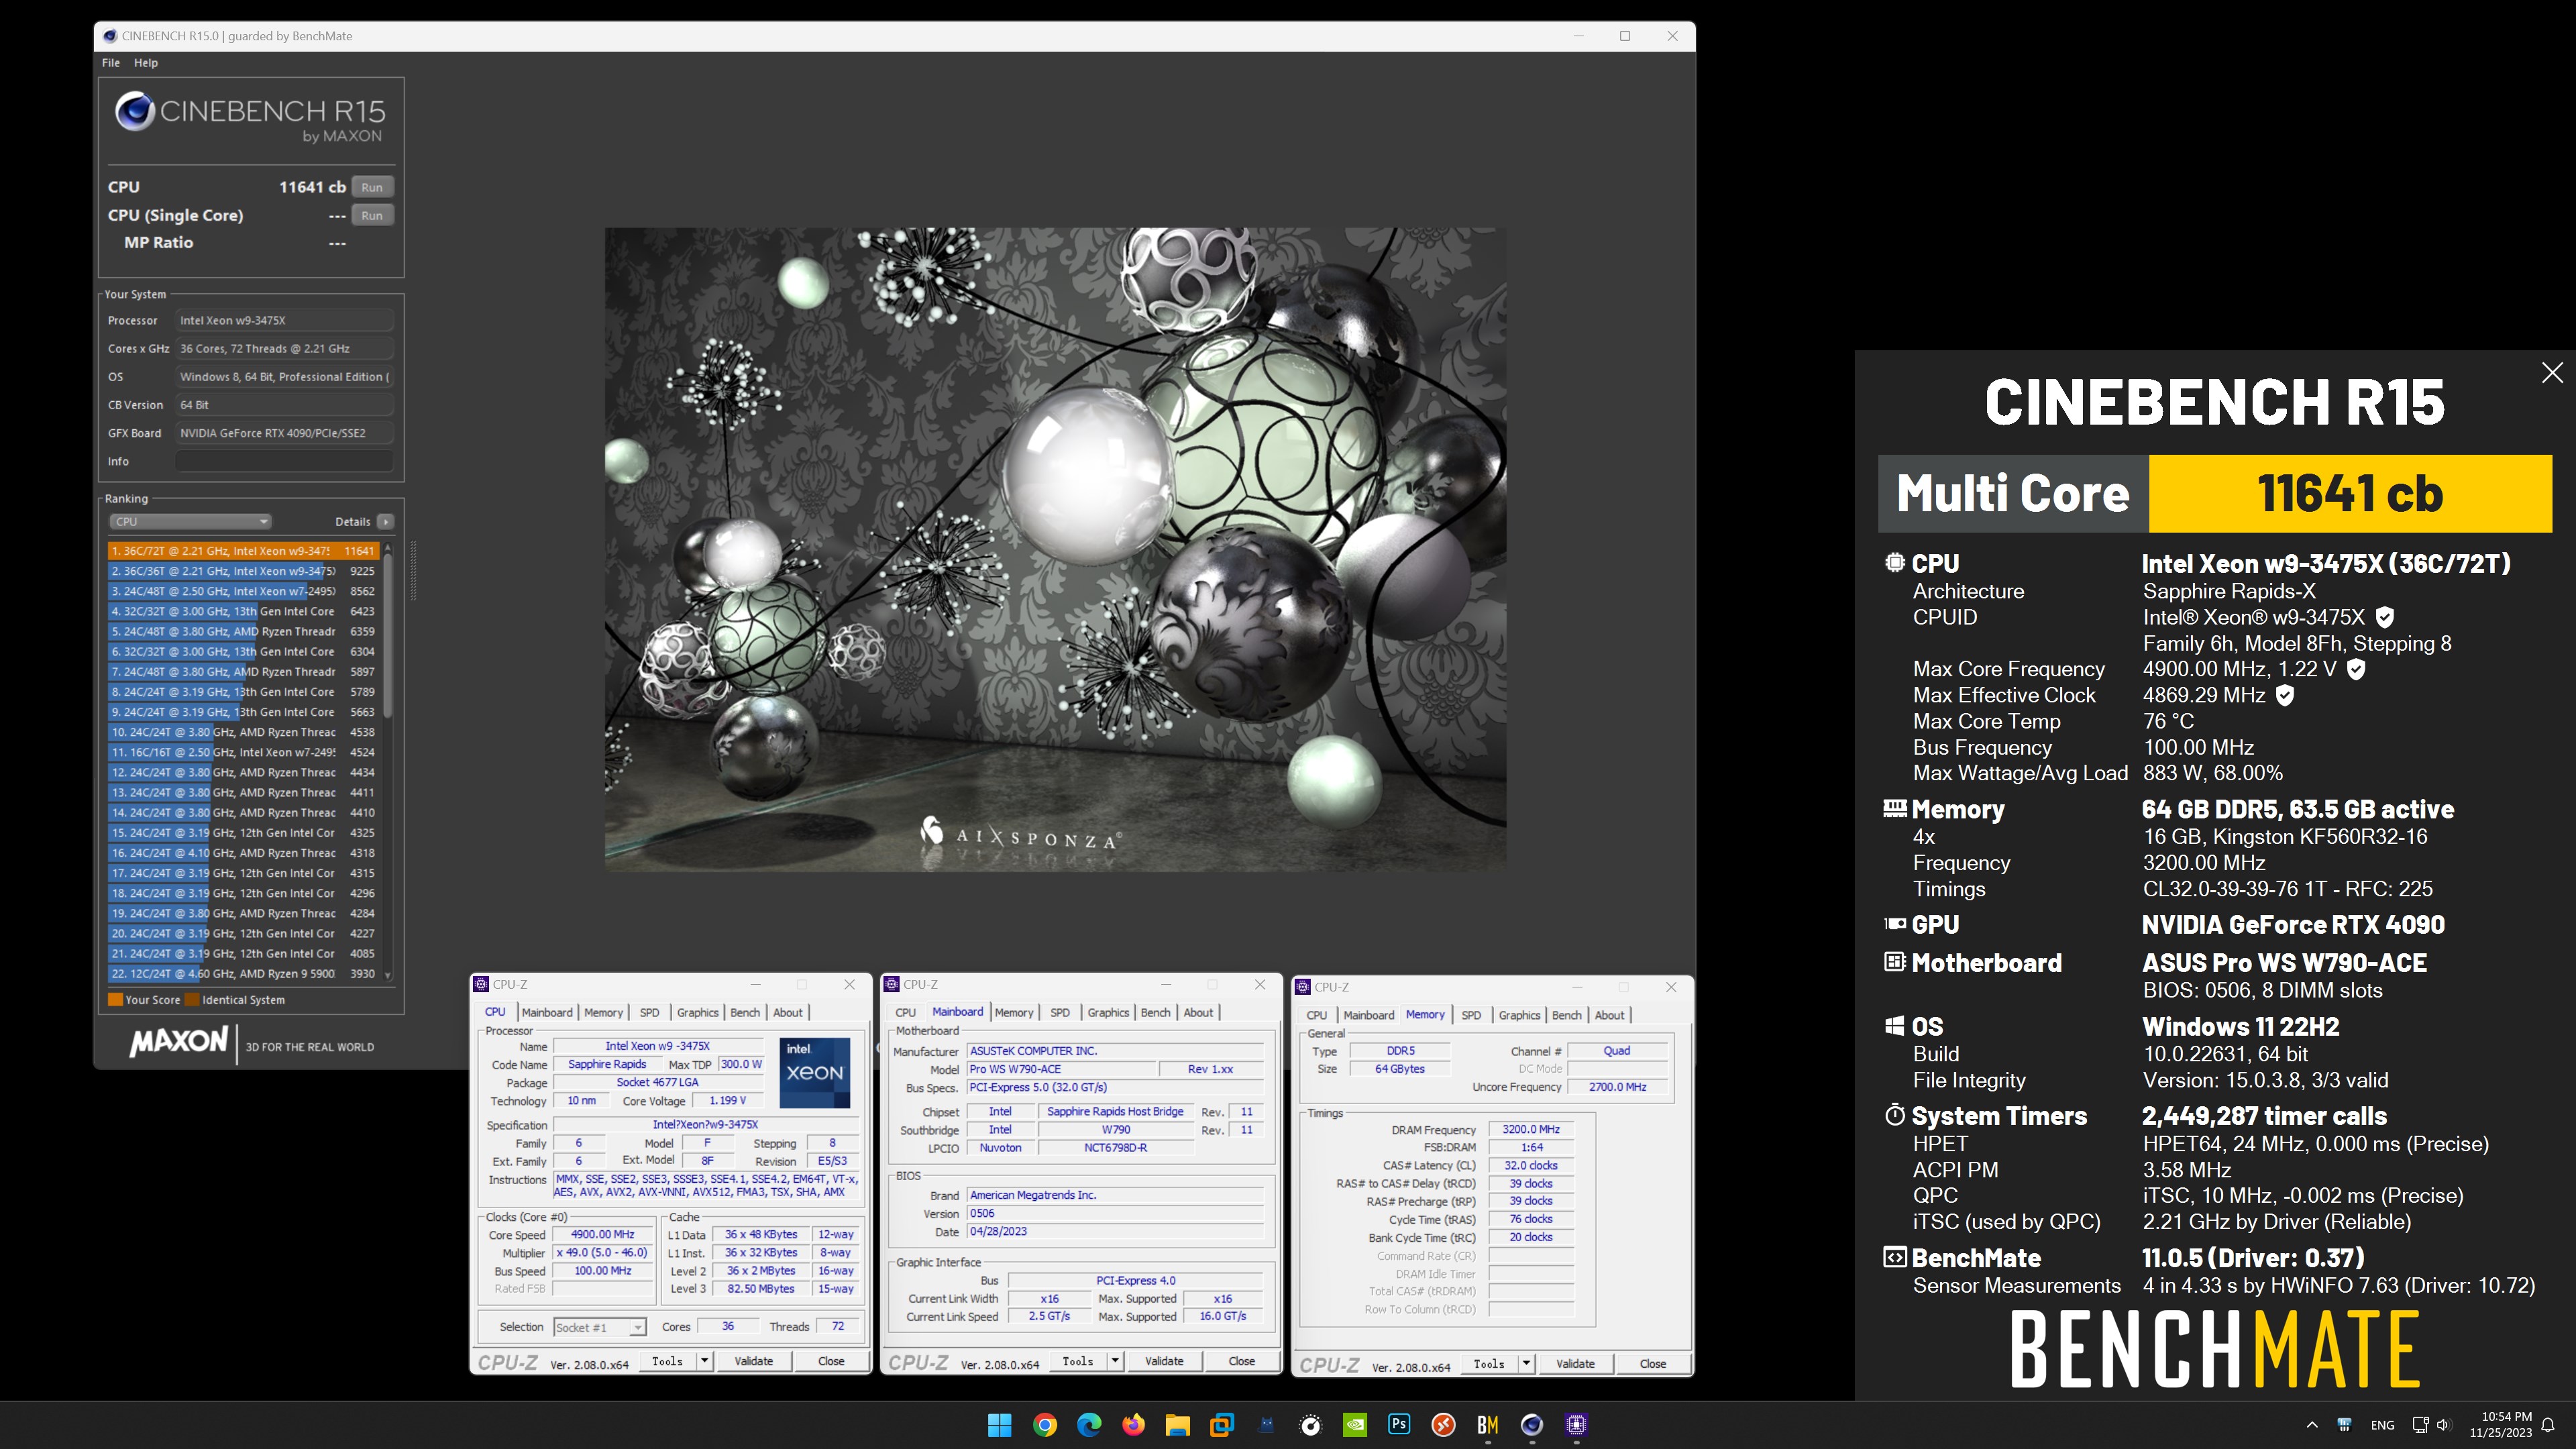Switch to Mainboard tab in first CPU-Z window
Viewport: 2576px width, 1449px height.
pos(547,1012)
